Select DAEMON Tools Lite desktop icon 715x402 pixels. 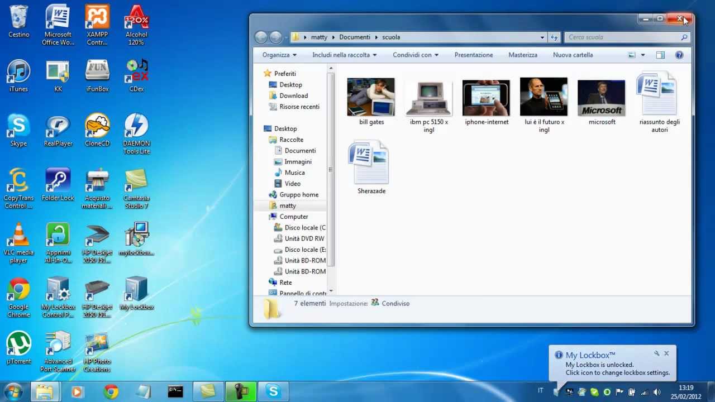136,135
